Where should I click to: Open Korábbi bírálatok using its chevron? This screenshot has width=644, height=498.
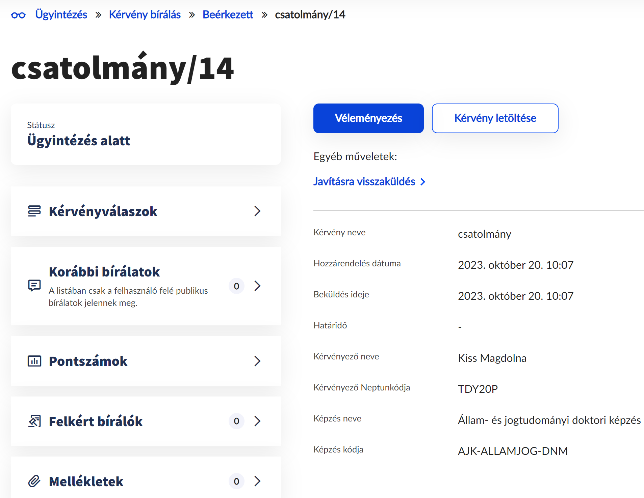[258, 286]
